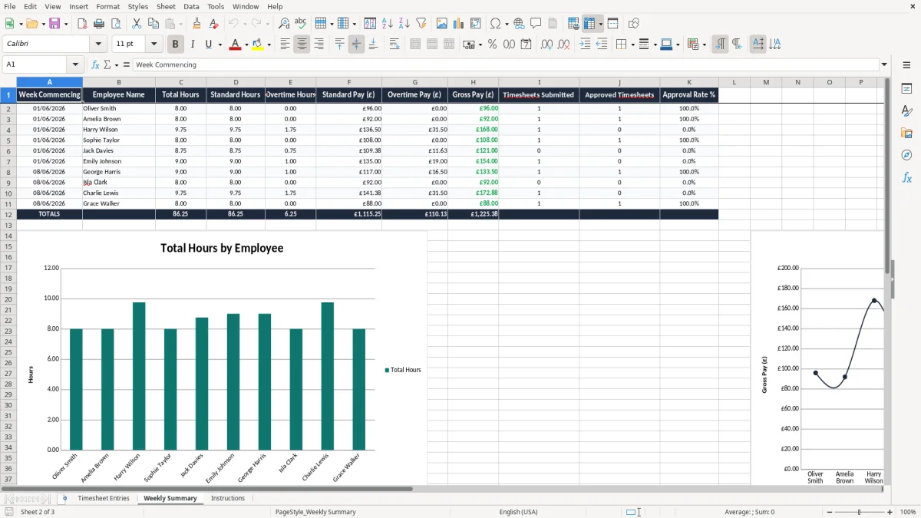Toggle left-to-right text direction

[720, 45]
